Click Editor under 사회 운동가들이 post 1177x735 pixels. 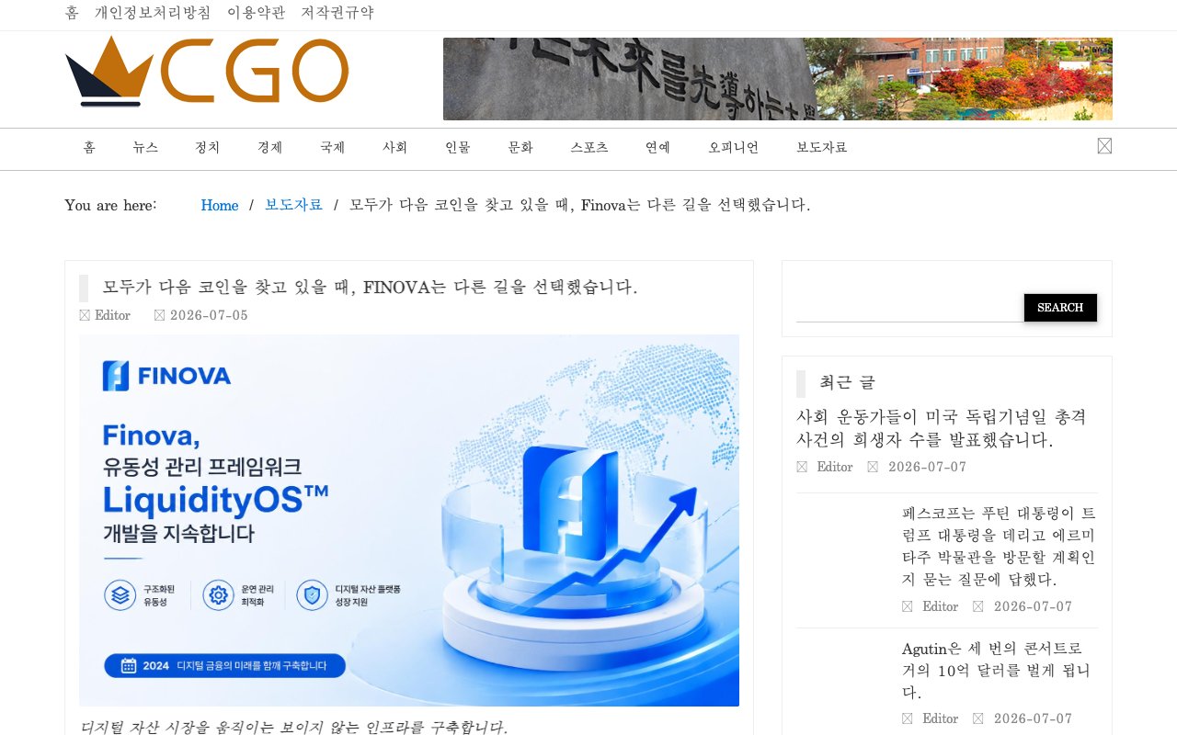coord(835,467)
